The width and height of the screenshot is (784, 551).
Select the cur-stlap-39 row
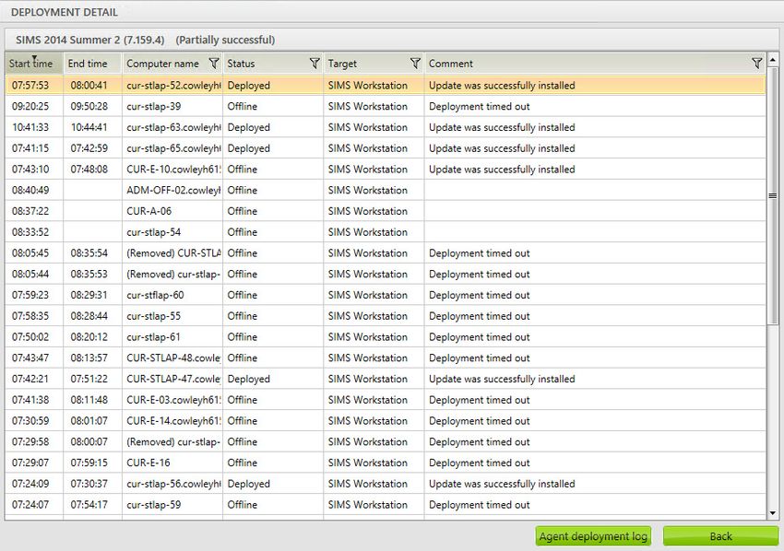tap(386, 106)
